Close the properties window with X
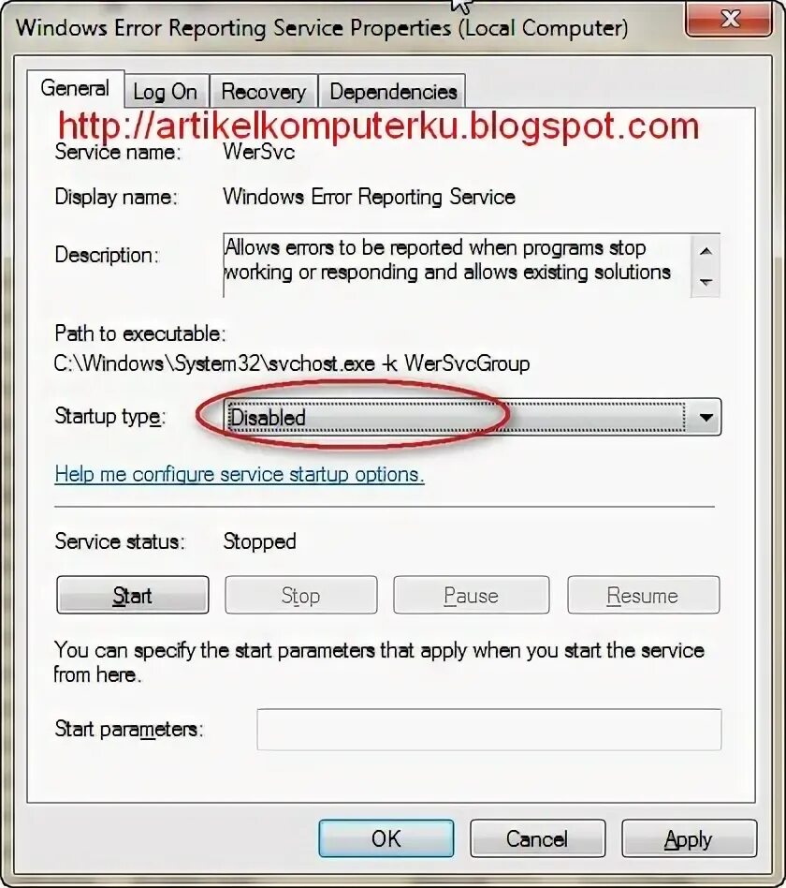 [x=730, y=20]
